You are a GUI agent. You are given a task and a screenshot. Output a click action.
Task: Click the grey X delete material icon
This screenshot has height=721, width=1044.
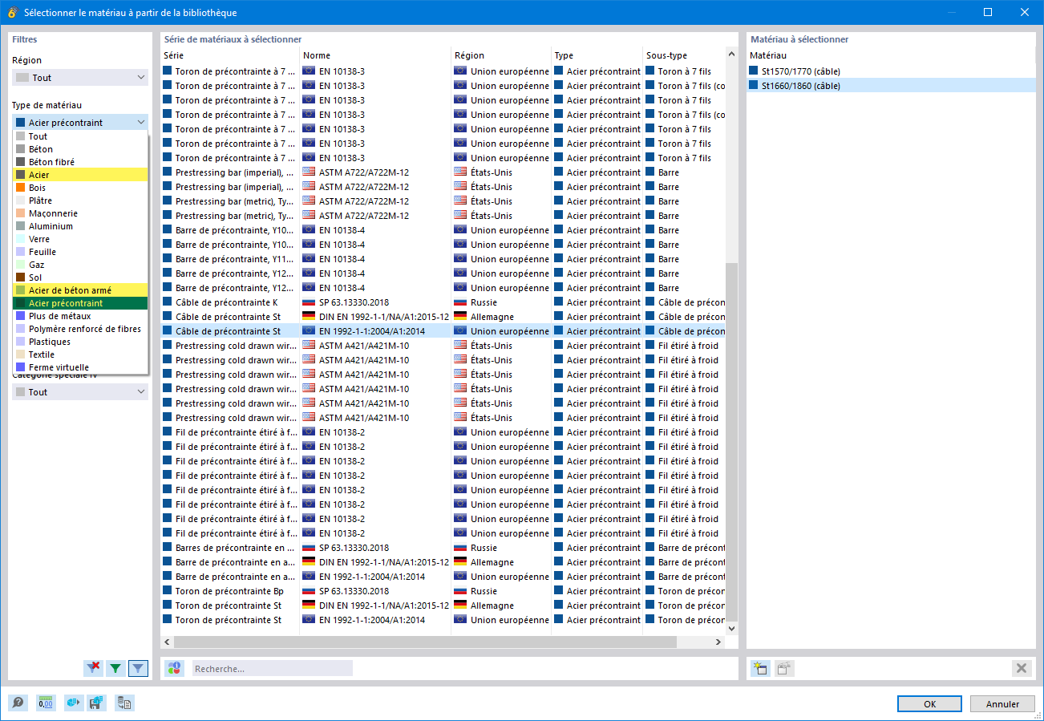tap(1022, 668)
